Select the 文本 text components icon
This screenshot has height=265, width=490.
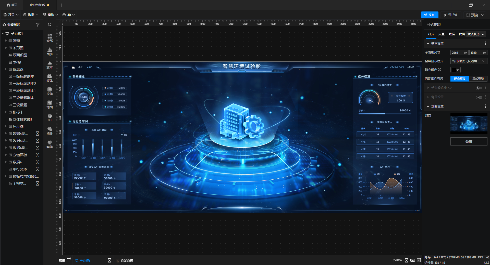point(50,65)
